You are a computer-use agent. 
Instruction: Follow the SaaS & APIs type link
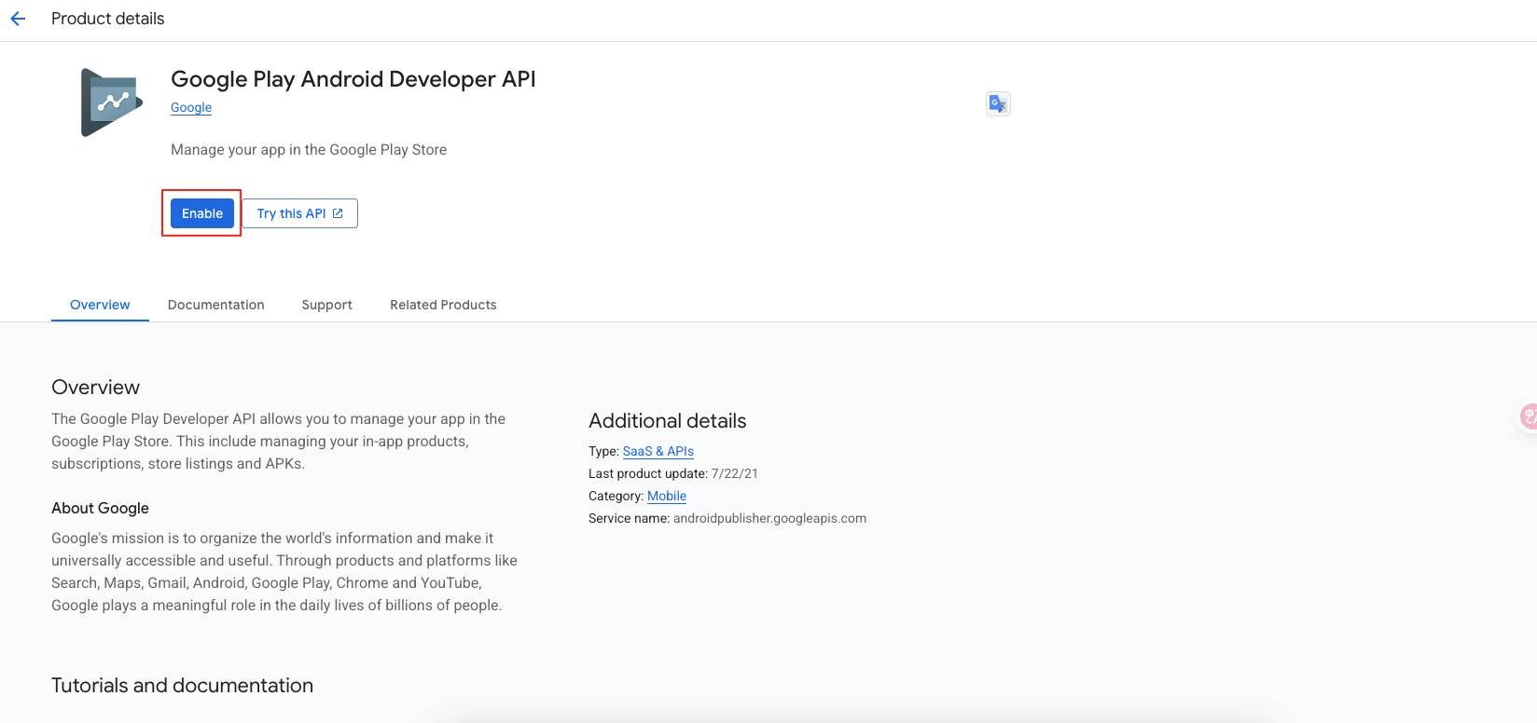(658, 451)
